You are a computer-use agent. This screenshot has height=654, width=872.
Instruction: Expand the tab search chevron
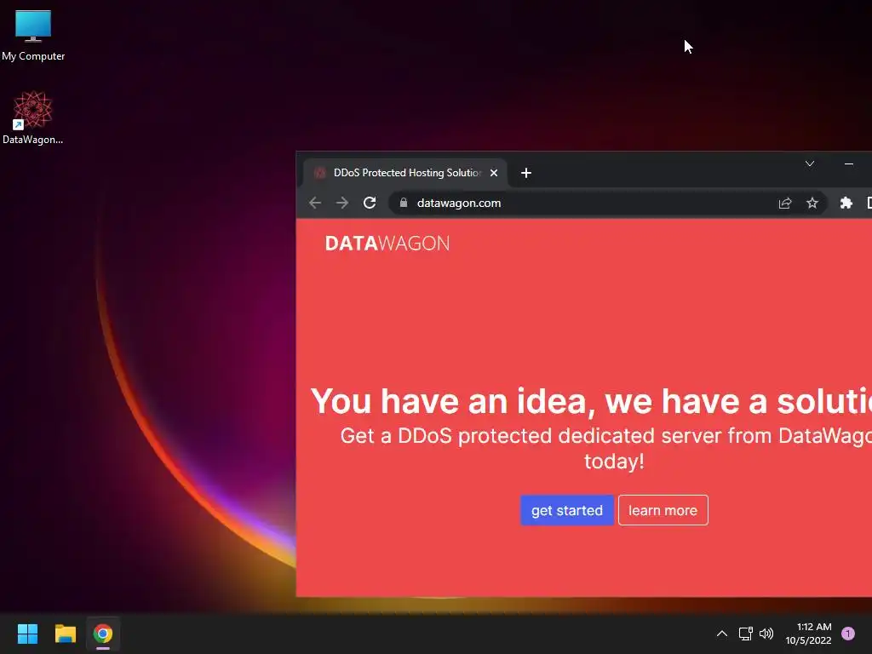pyautogui.click(x=810, y=163)
